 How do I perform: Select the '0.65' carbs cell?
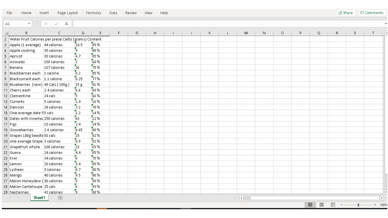tap(83, 130)
